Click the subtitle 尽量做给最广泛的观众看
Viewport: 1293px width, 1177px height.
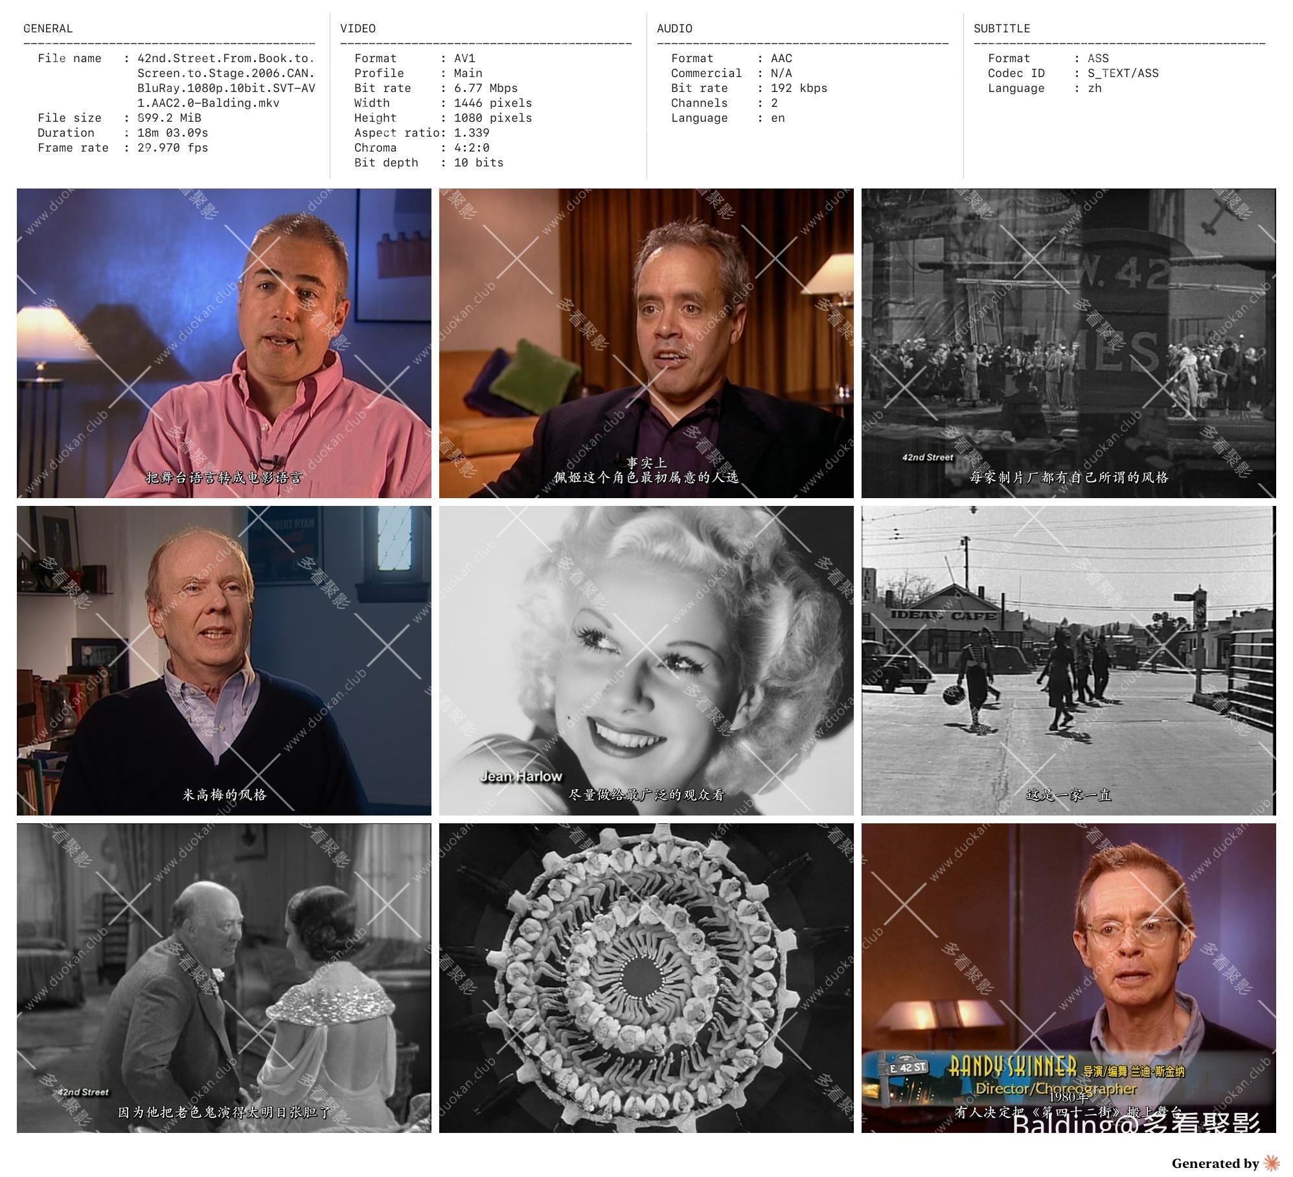pyautogui.click(x=646, y=795)
